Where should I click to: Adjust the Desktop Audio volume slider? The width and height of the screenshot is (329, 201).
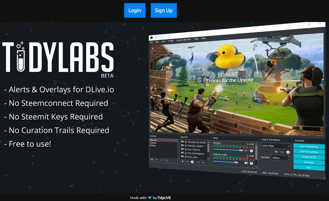point(228,162)
